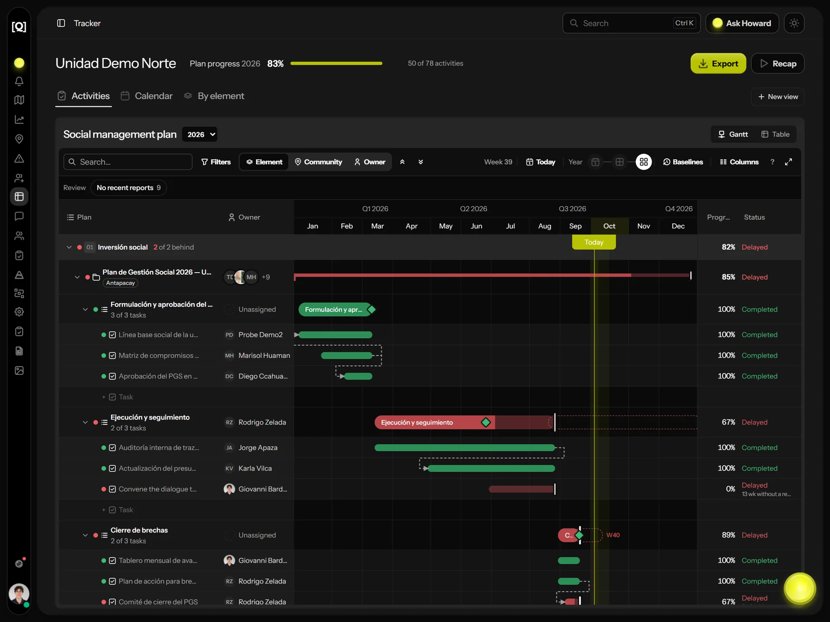This screenshot has height=622, width=830.
Task: Expand all rows with double down chevron
Action: (x=421, y=162)
